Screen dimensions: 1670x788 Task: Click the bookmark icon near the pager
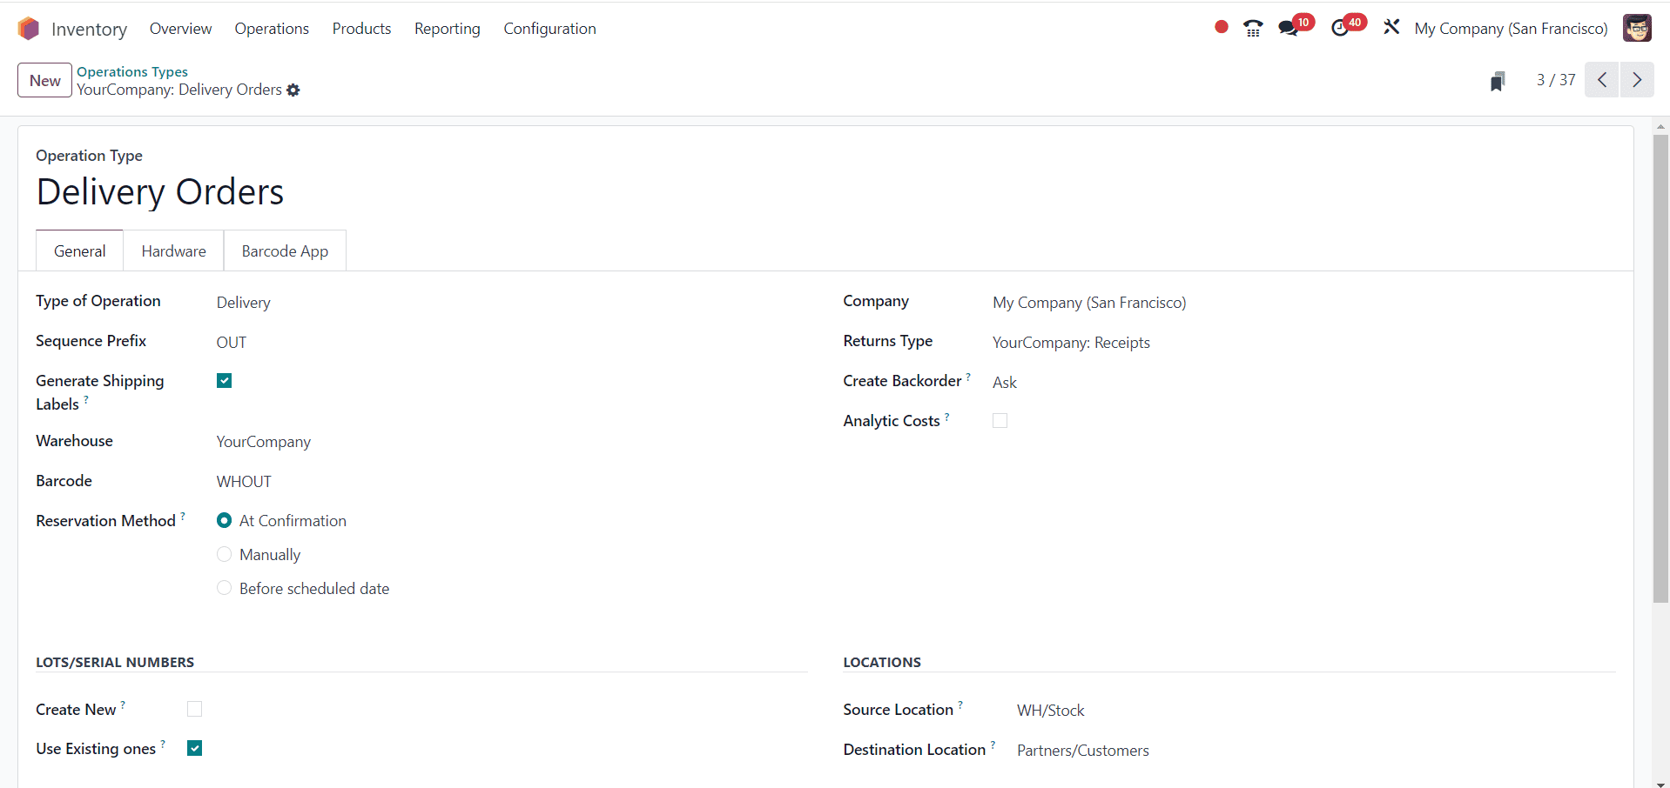1498,80
